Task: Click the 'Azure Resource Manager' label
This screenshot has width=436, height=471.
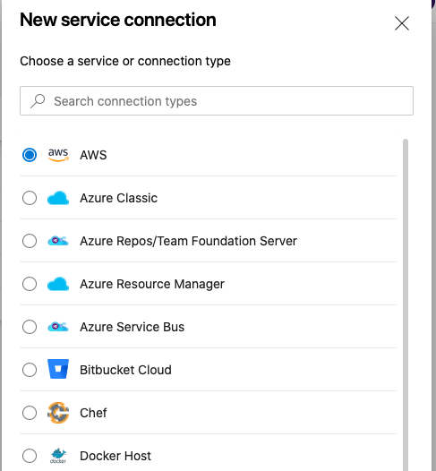Action: (x=152, y=284)
